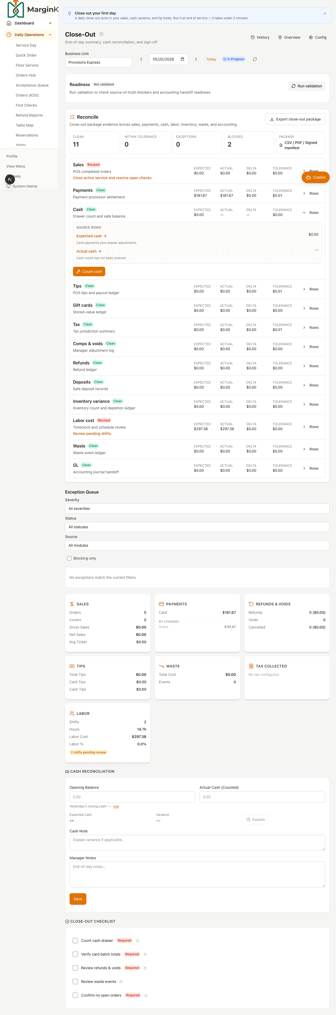Go to previous business day arrow
Viewport: 336px width, 1015px height.
(141, 59)
